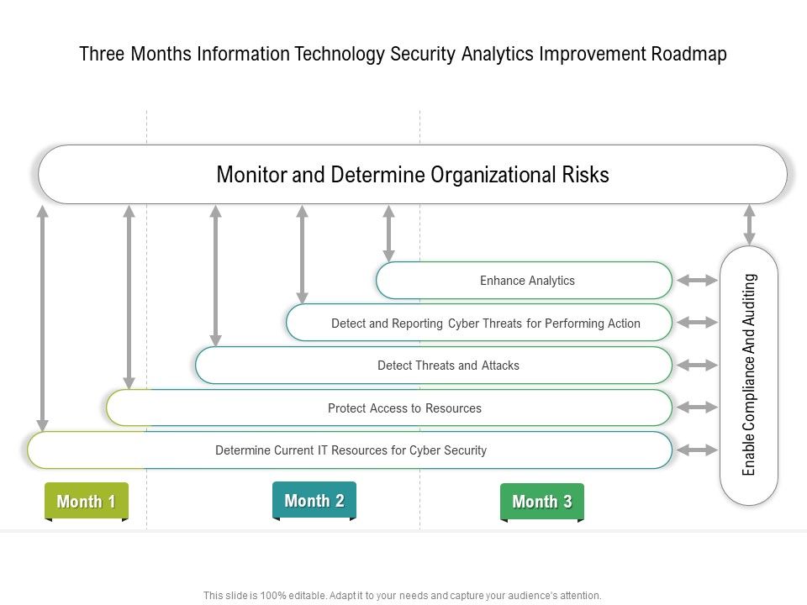The width and height of the screenshot is (807, 605).
Task: Click the horizontal arrow beside Enhance Analytics
Action: pyautogui.click(x=697, y=281)
